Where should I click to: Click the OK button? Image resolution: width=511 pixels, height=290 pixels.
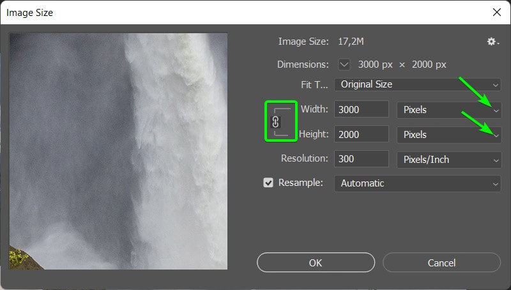(315, 263)
